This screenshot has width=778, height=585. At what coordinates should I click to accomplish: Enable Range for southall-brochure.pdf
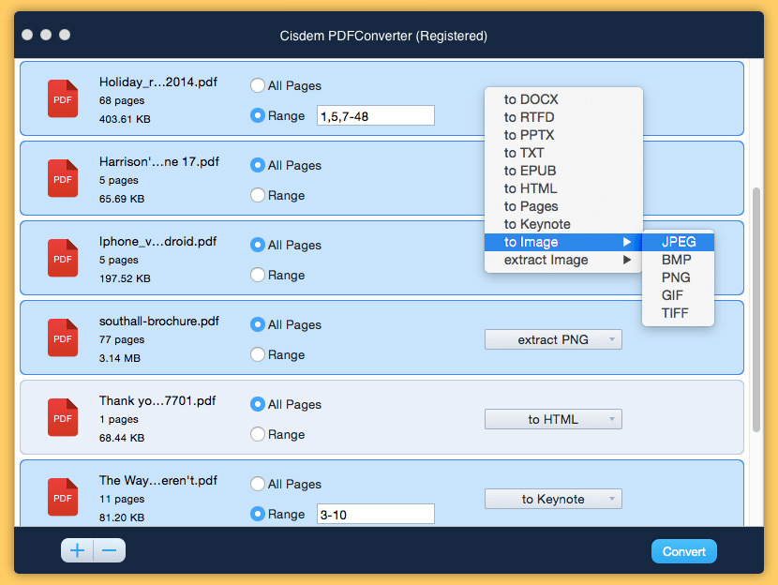tap(258, 354)
